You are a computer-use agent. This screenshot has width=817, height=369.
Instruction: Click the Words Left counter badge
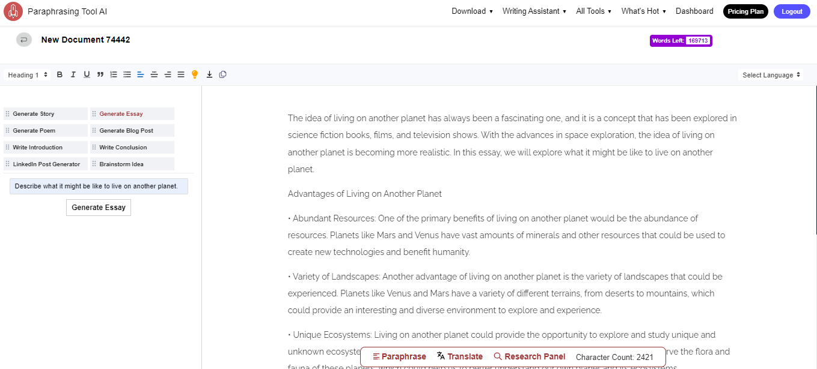pos(681,41)
